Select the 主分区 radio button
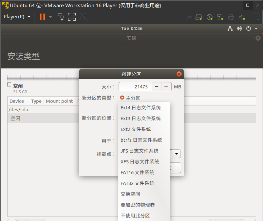The height and width of the screenshot is (221, 263). click(x=122, y=98)
